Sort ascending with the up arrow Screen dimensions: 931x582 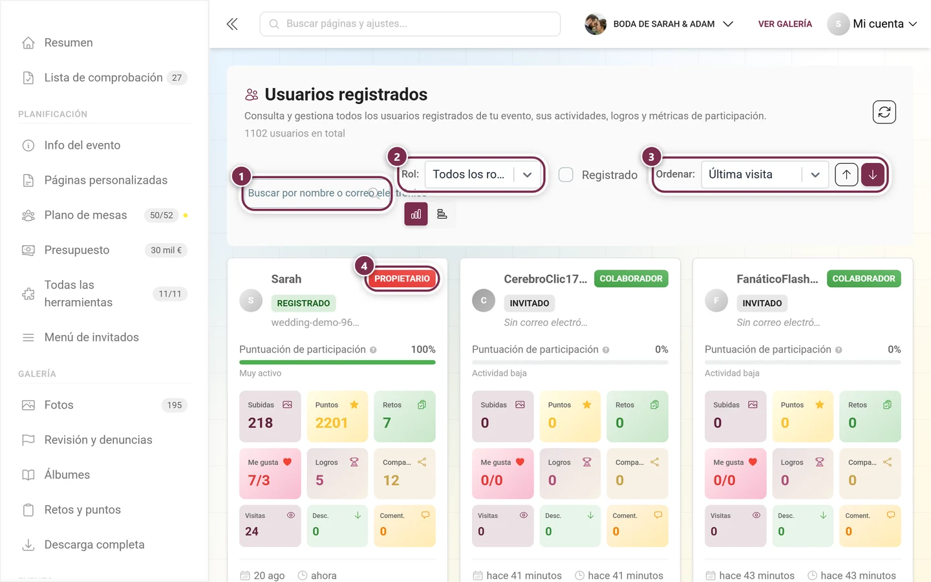(x=846, y=175)
